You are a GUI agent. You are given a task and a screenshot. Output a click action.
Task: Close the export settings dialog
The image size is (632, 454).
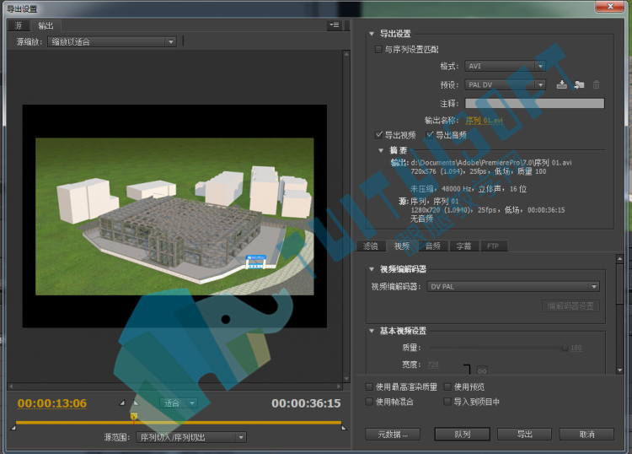(x=610, y=6)
